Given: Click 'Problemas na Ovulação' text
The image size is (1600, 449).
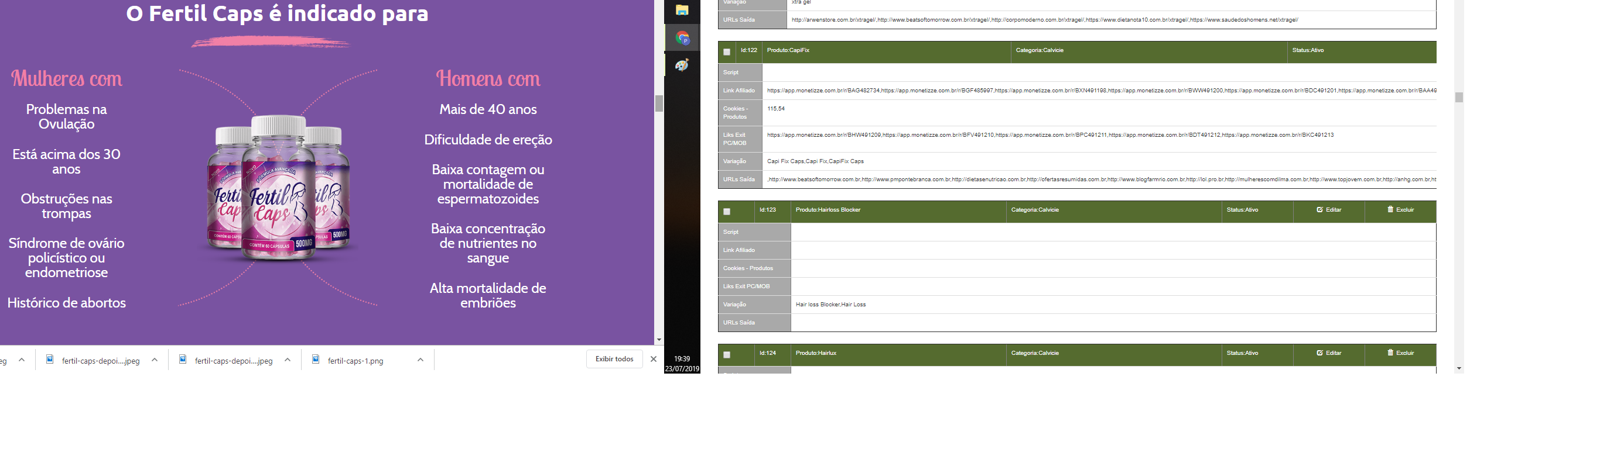Looking at the screenshot, I should click(x=66, y=116).
